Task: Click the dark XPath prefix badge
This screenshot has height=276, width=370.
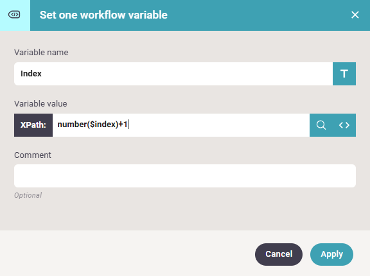Action: tap(33, 125)
